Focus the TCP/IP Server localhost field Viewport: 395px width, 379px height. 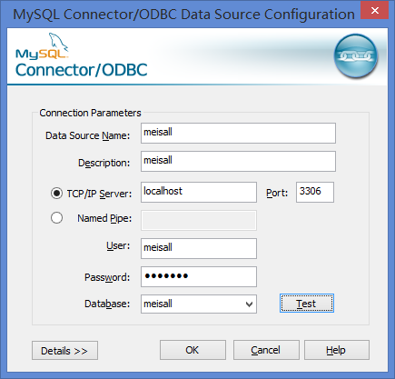pos(199,192)
